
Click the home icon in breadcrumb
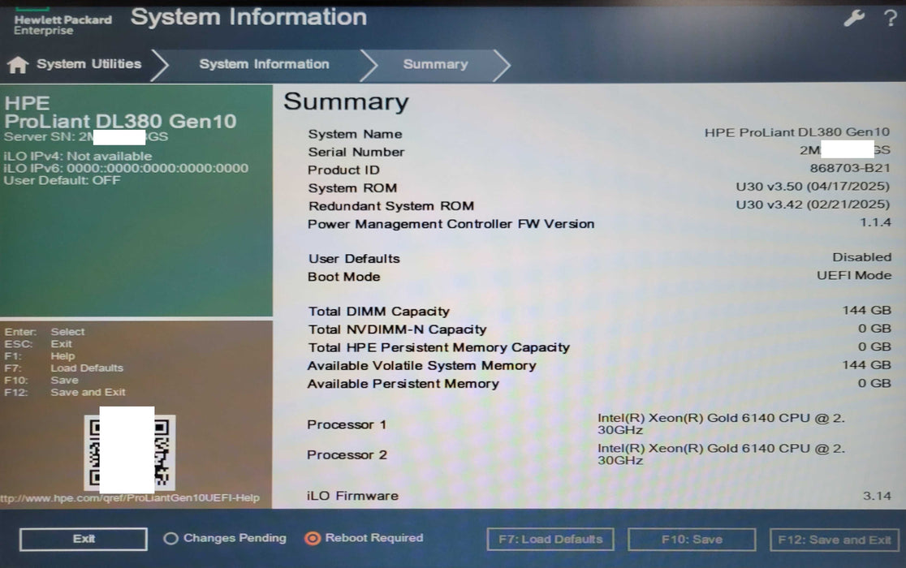17,65
